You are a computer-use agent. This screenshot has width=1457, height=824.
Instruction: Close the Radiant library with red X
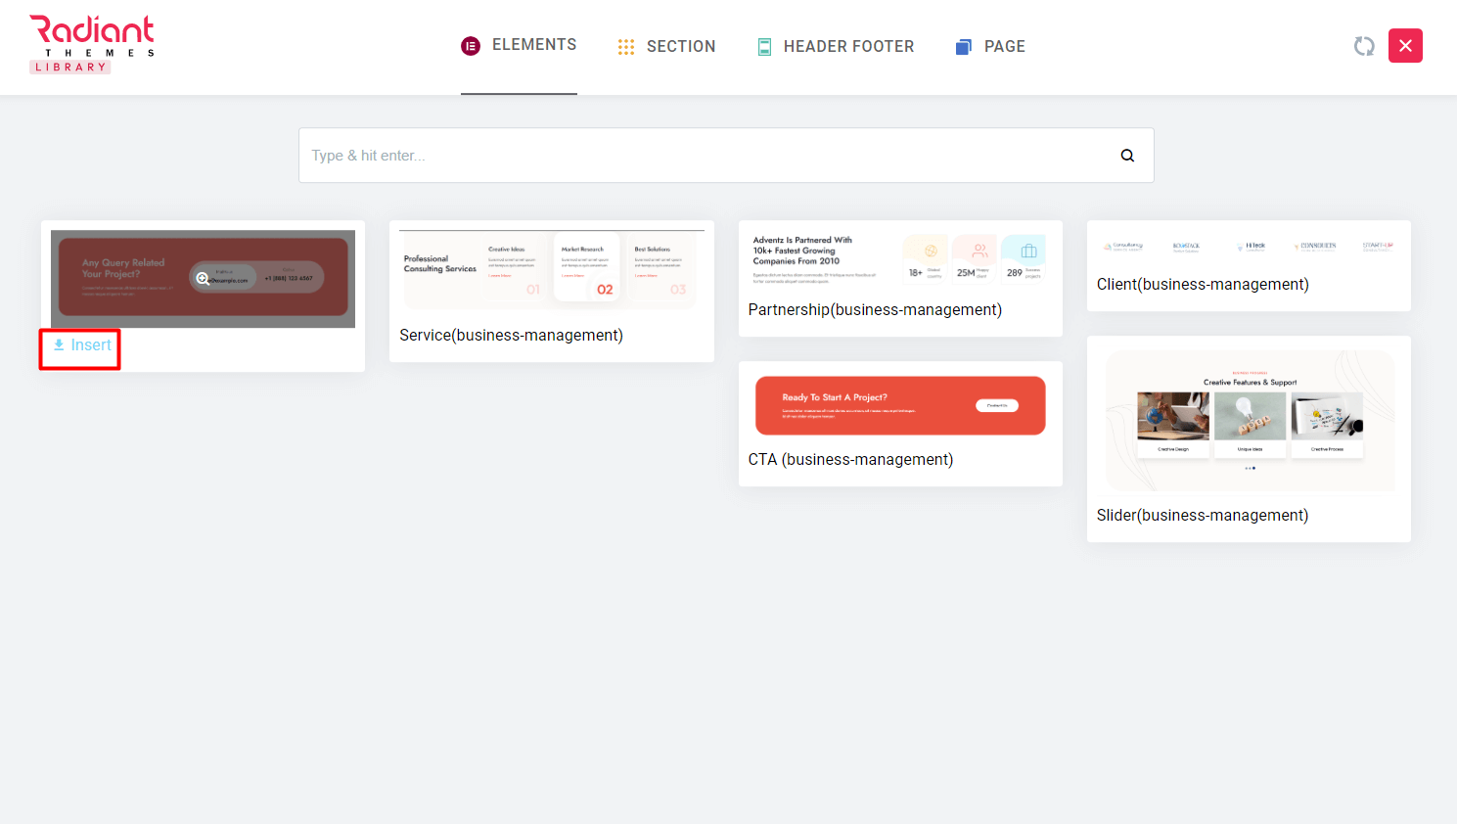click(1405, 46)
